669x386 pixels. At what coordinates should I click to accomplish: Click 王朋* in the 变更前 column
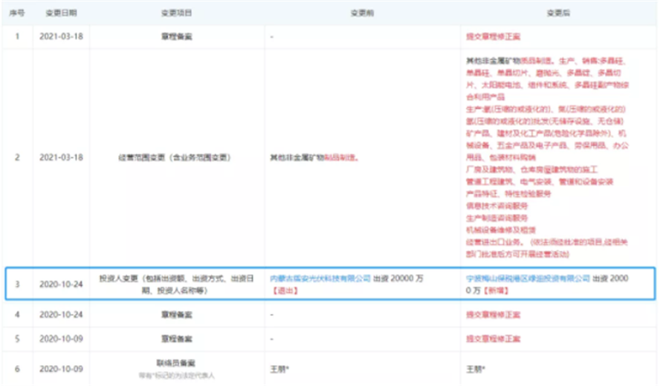[x=279, y=368]
